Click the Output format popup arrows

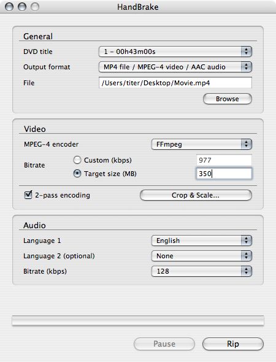(x=246, y=67)
